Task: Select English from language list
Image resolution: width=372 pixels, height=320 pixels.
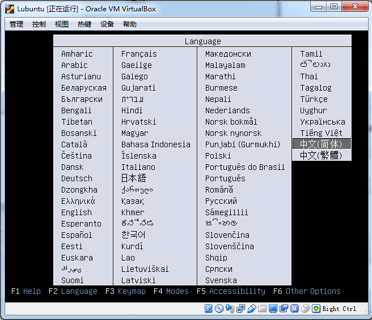Action: 77,212
